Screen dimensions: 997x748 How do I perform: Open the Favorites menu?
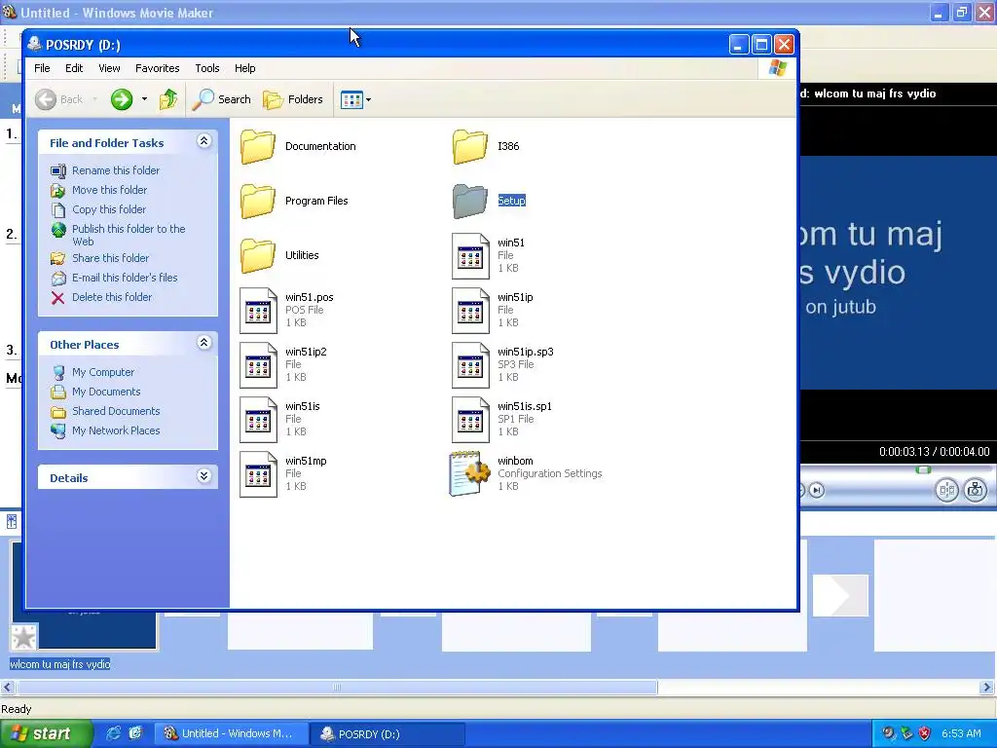[157, 68]
